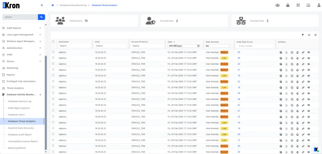Open the user group icon in top bar
The image size is (322, 154).
(277, 5)
